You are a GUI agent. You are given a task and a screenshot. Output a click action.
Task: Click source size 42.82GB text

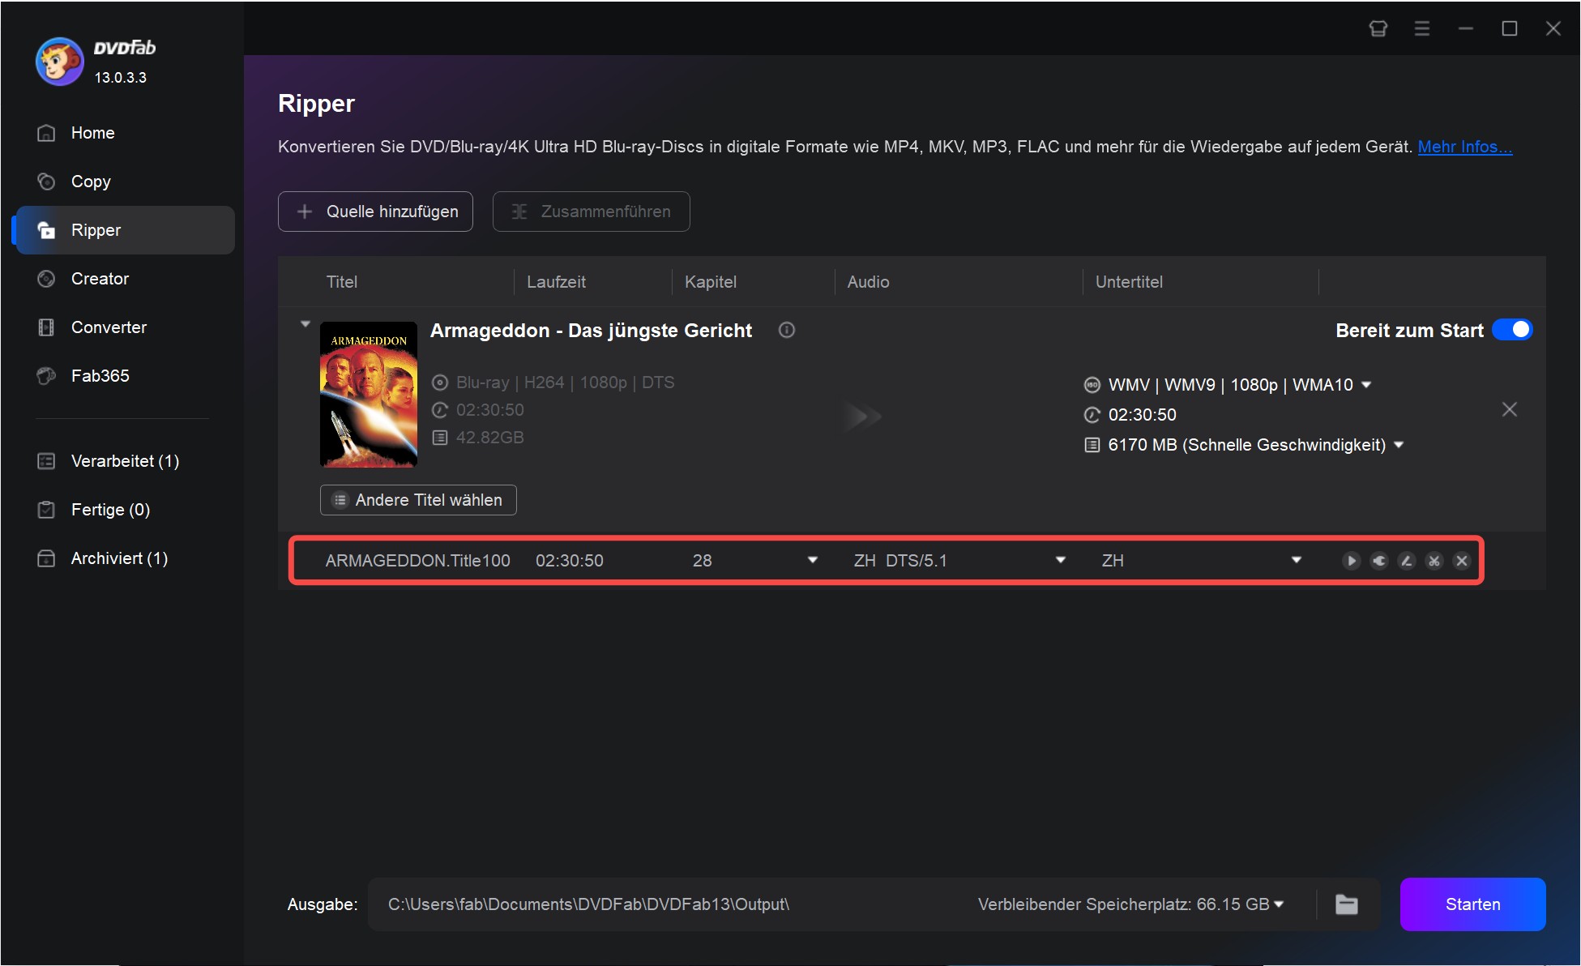click(x=489, y=438)
